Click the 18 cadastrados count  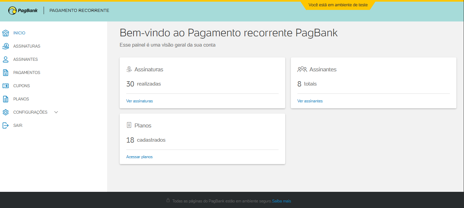click(x=146, y=140)
